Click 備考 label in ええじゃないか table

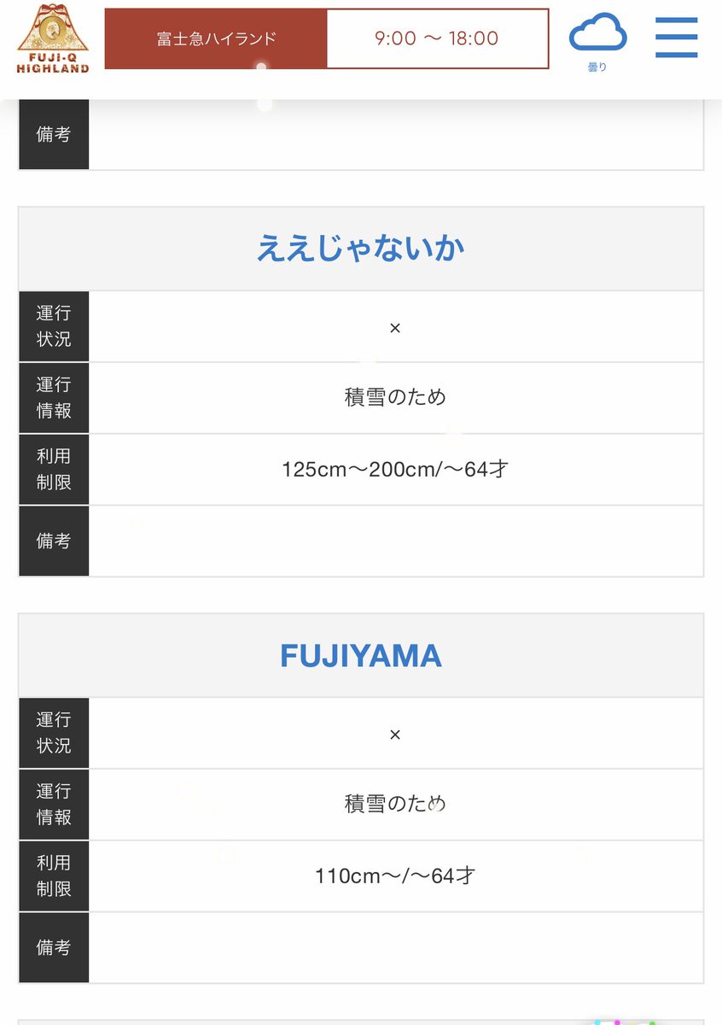pyautogui.click(x=54, y=541)
